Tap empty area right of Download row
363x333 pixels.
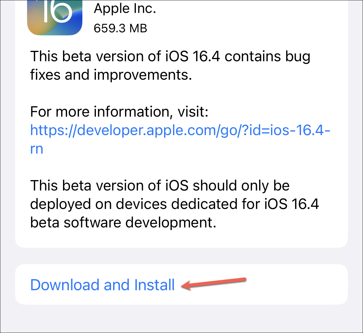click(296, 284)
